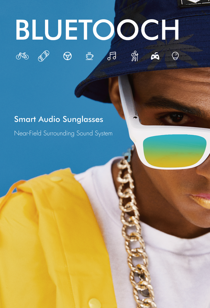Click the small sensor hole on glasses hinge
The height and width of the screenshot is (308, 210).
click(135, 118)
